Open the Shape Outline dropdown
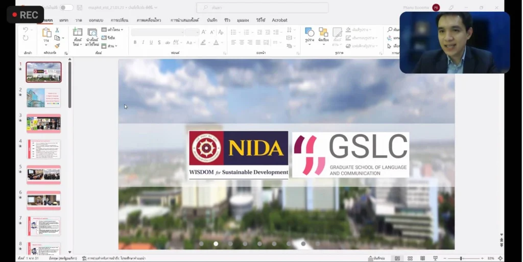The image size is (523, 262). [x=362, y=38]
